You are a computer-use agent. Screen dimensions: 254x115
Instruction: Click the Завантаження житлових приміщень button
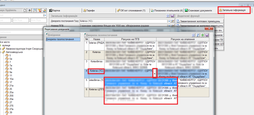pyautogui.click(x=200, y=21)
